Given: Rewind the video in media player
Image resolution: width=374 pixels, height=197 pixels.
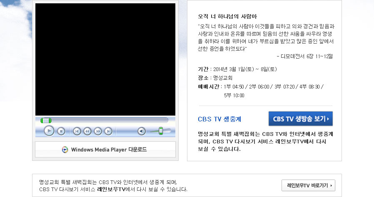Looking at the screenshot, I should tap(87, 131).
